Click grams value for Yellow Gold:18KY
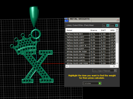 click(93, 43)
